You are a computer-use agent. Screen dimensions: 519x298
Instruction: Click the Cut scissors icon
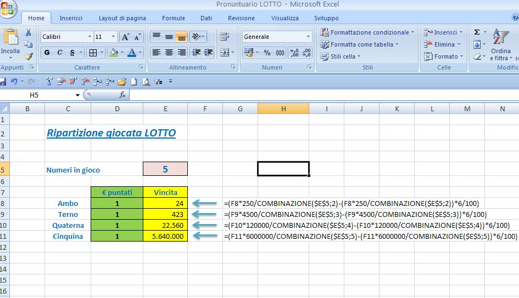(x=29, y=32)
